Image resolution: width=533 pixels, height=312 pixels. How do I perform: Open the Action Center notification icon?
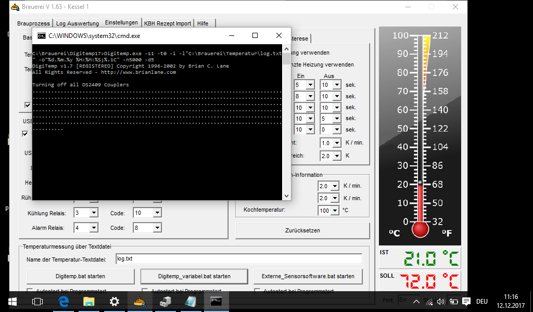click(466, 301)
